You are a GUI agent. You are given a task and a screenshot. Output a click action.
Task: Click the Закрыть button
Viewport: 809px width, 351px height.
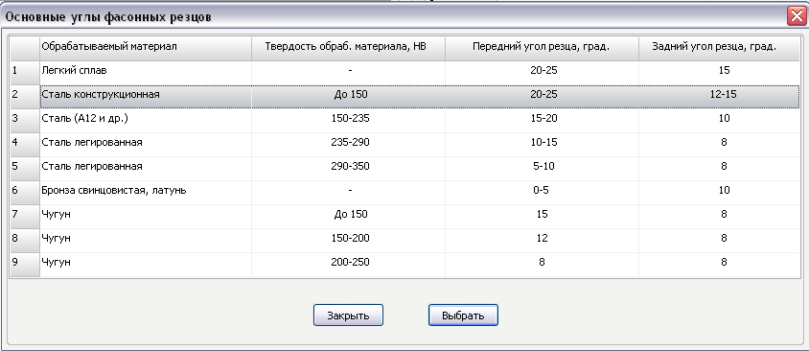point(348,315)
